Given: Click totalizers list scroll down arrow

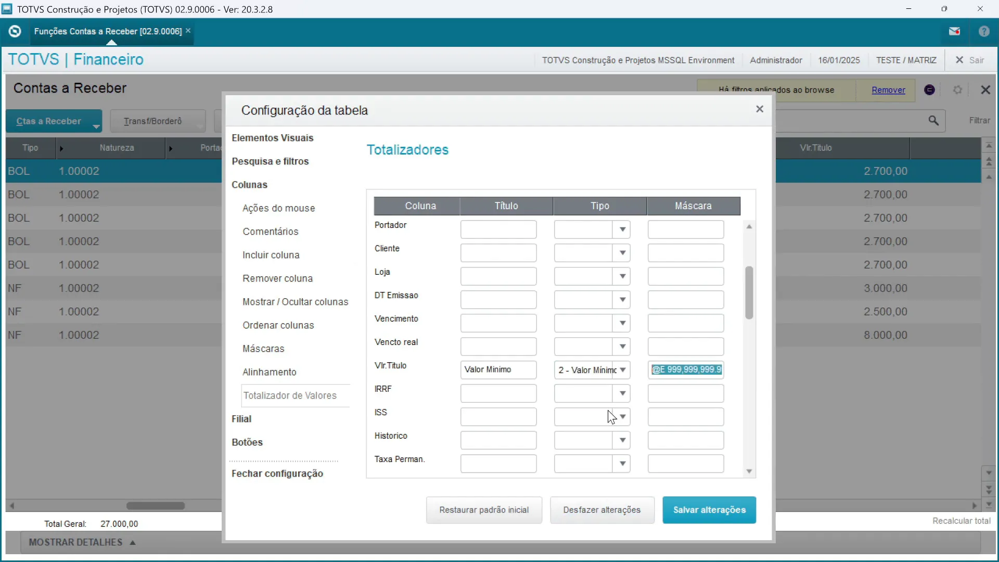Looking at the screenshot, I should [749, 471].
